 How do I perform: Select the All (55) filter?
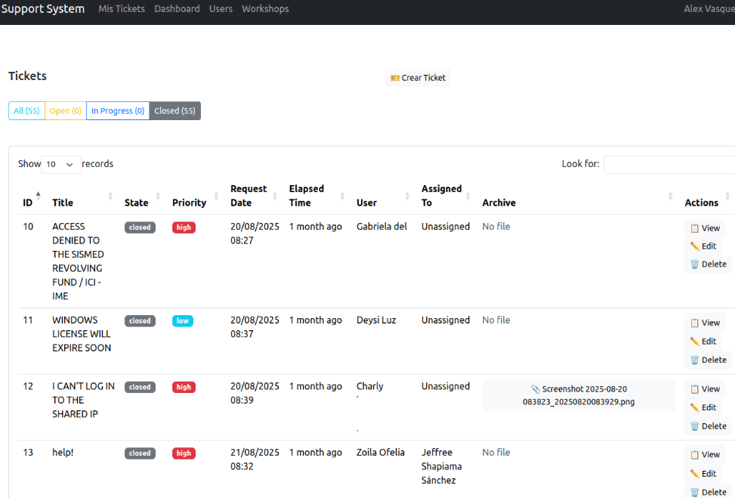(x=26, y=111)
